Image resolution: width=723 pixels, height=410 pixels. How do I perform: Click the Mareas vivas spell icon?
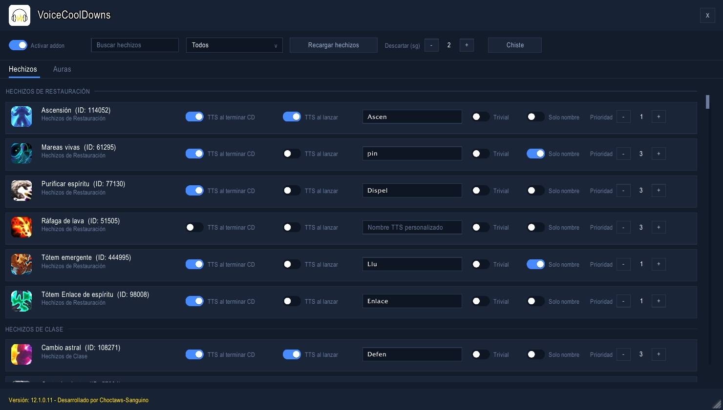click(21, 154)
